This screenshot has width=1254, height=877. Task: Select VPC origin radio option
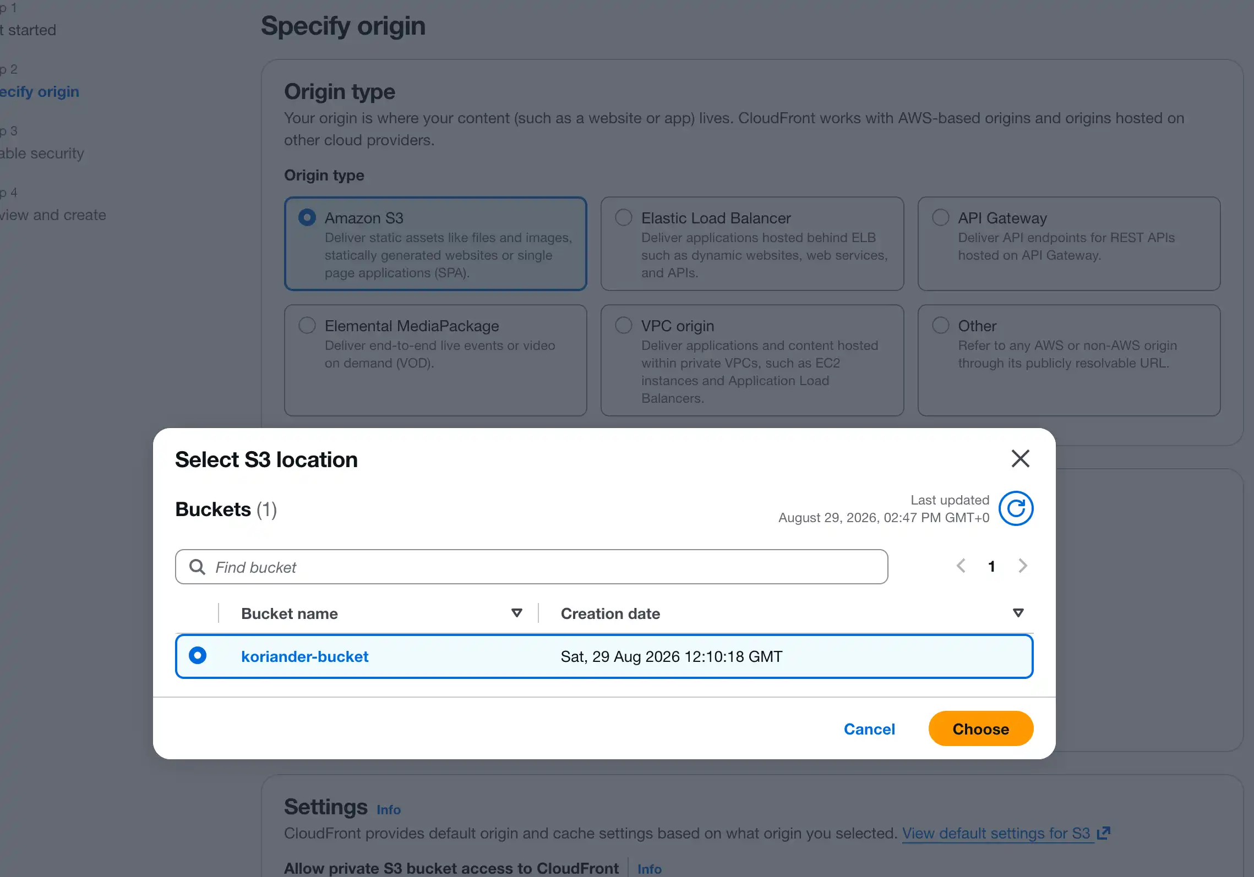click(624, 325)
